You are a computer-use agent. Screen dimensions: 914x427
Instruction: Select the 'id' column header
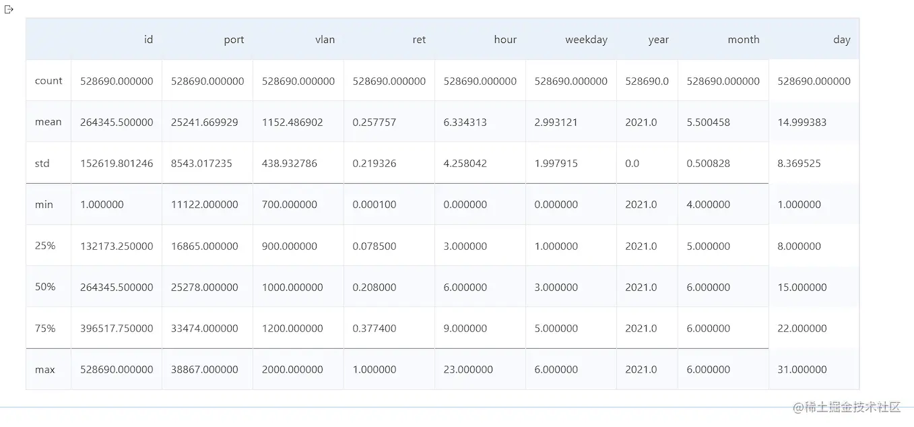tap(149, 40)
